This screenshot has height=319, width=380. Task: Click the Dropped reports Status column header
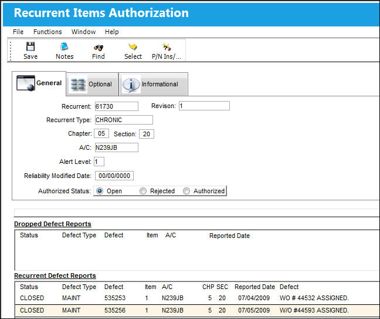[x=29, y=235]
